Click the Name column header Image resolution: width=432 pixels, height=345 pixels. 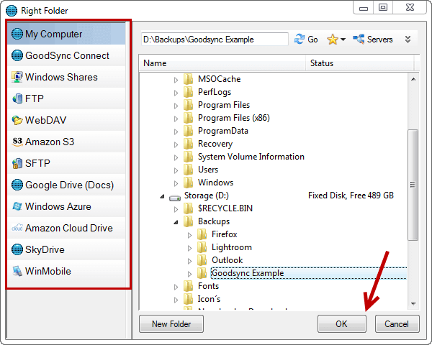click(x=222, y=63)
